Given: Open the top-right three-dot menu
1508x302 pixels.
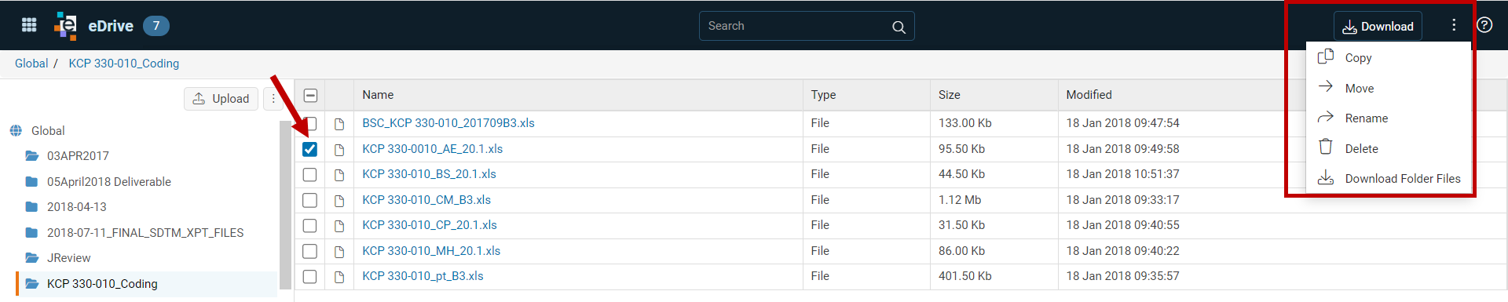Looking at the screenshot, I should (1454, 25).
